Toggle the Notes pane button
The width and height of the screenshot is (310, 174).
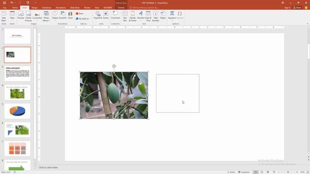(x=231, y=172)
